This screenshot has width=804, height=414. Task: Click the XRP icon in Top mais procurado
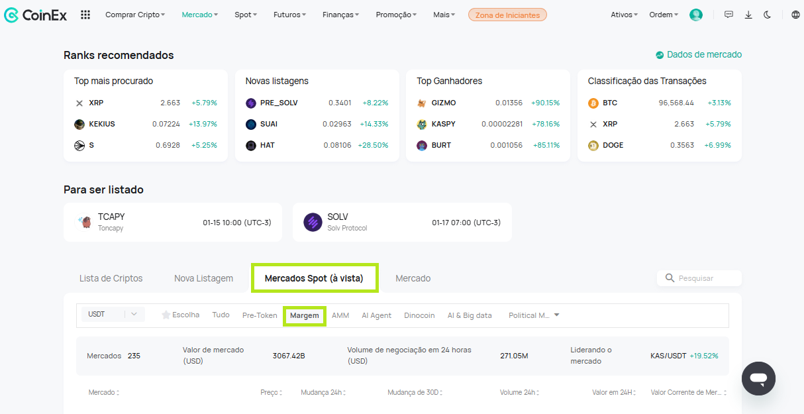point(79,103)
